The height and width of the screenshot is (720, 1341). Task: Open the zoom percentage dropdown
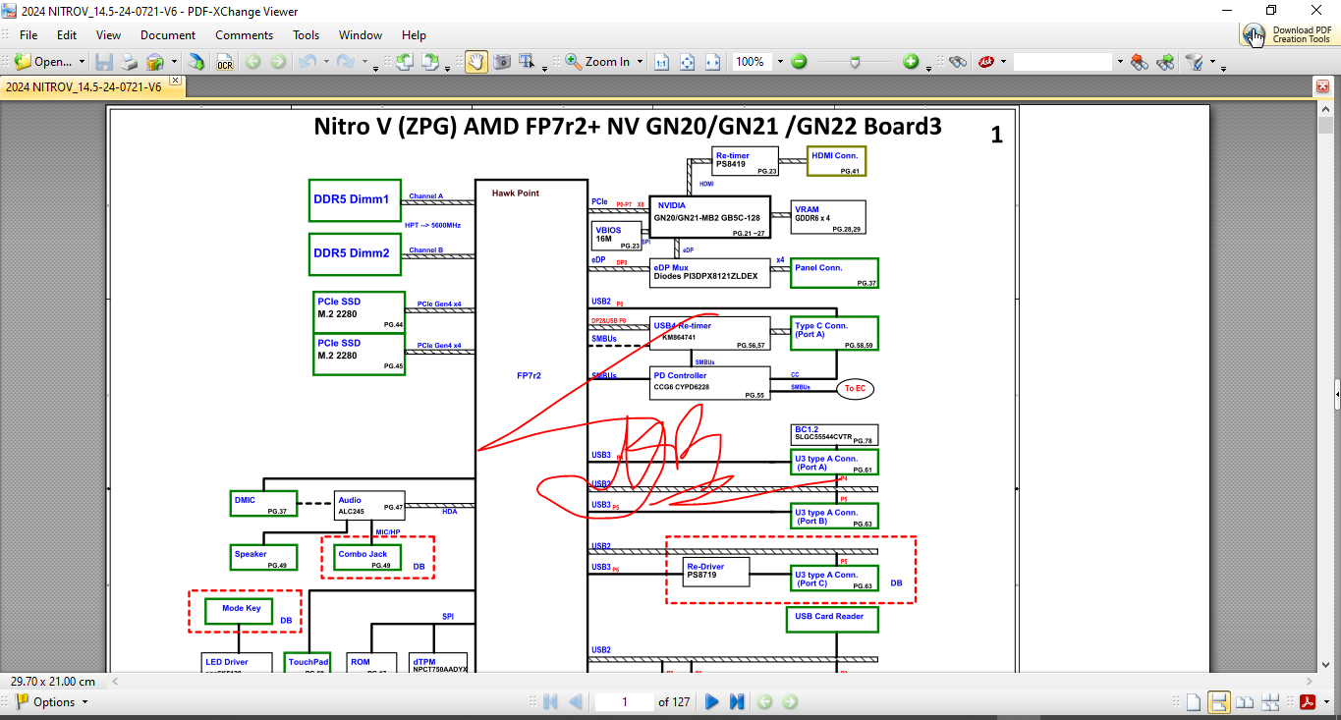[780, 61]
